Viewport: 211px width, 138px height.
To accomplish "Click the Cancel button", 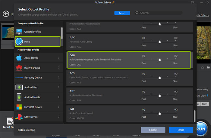I will coord(153,130).
